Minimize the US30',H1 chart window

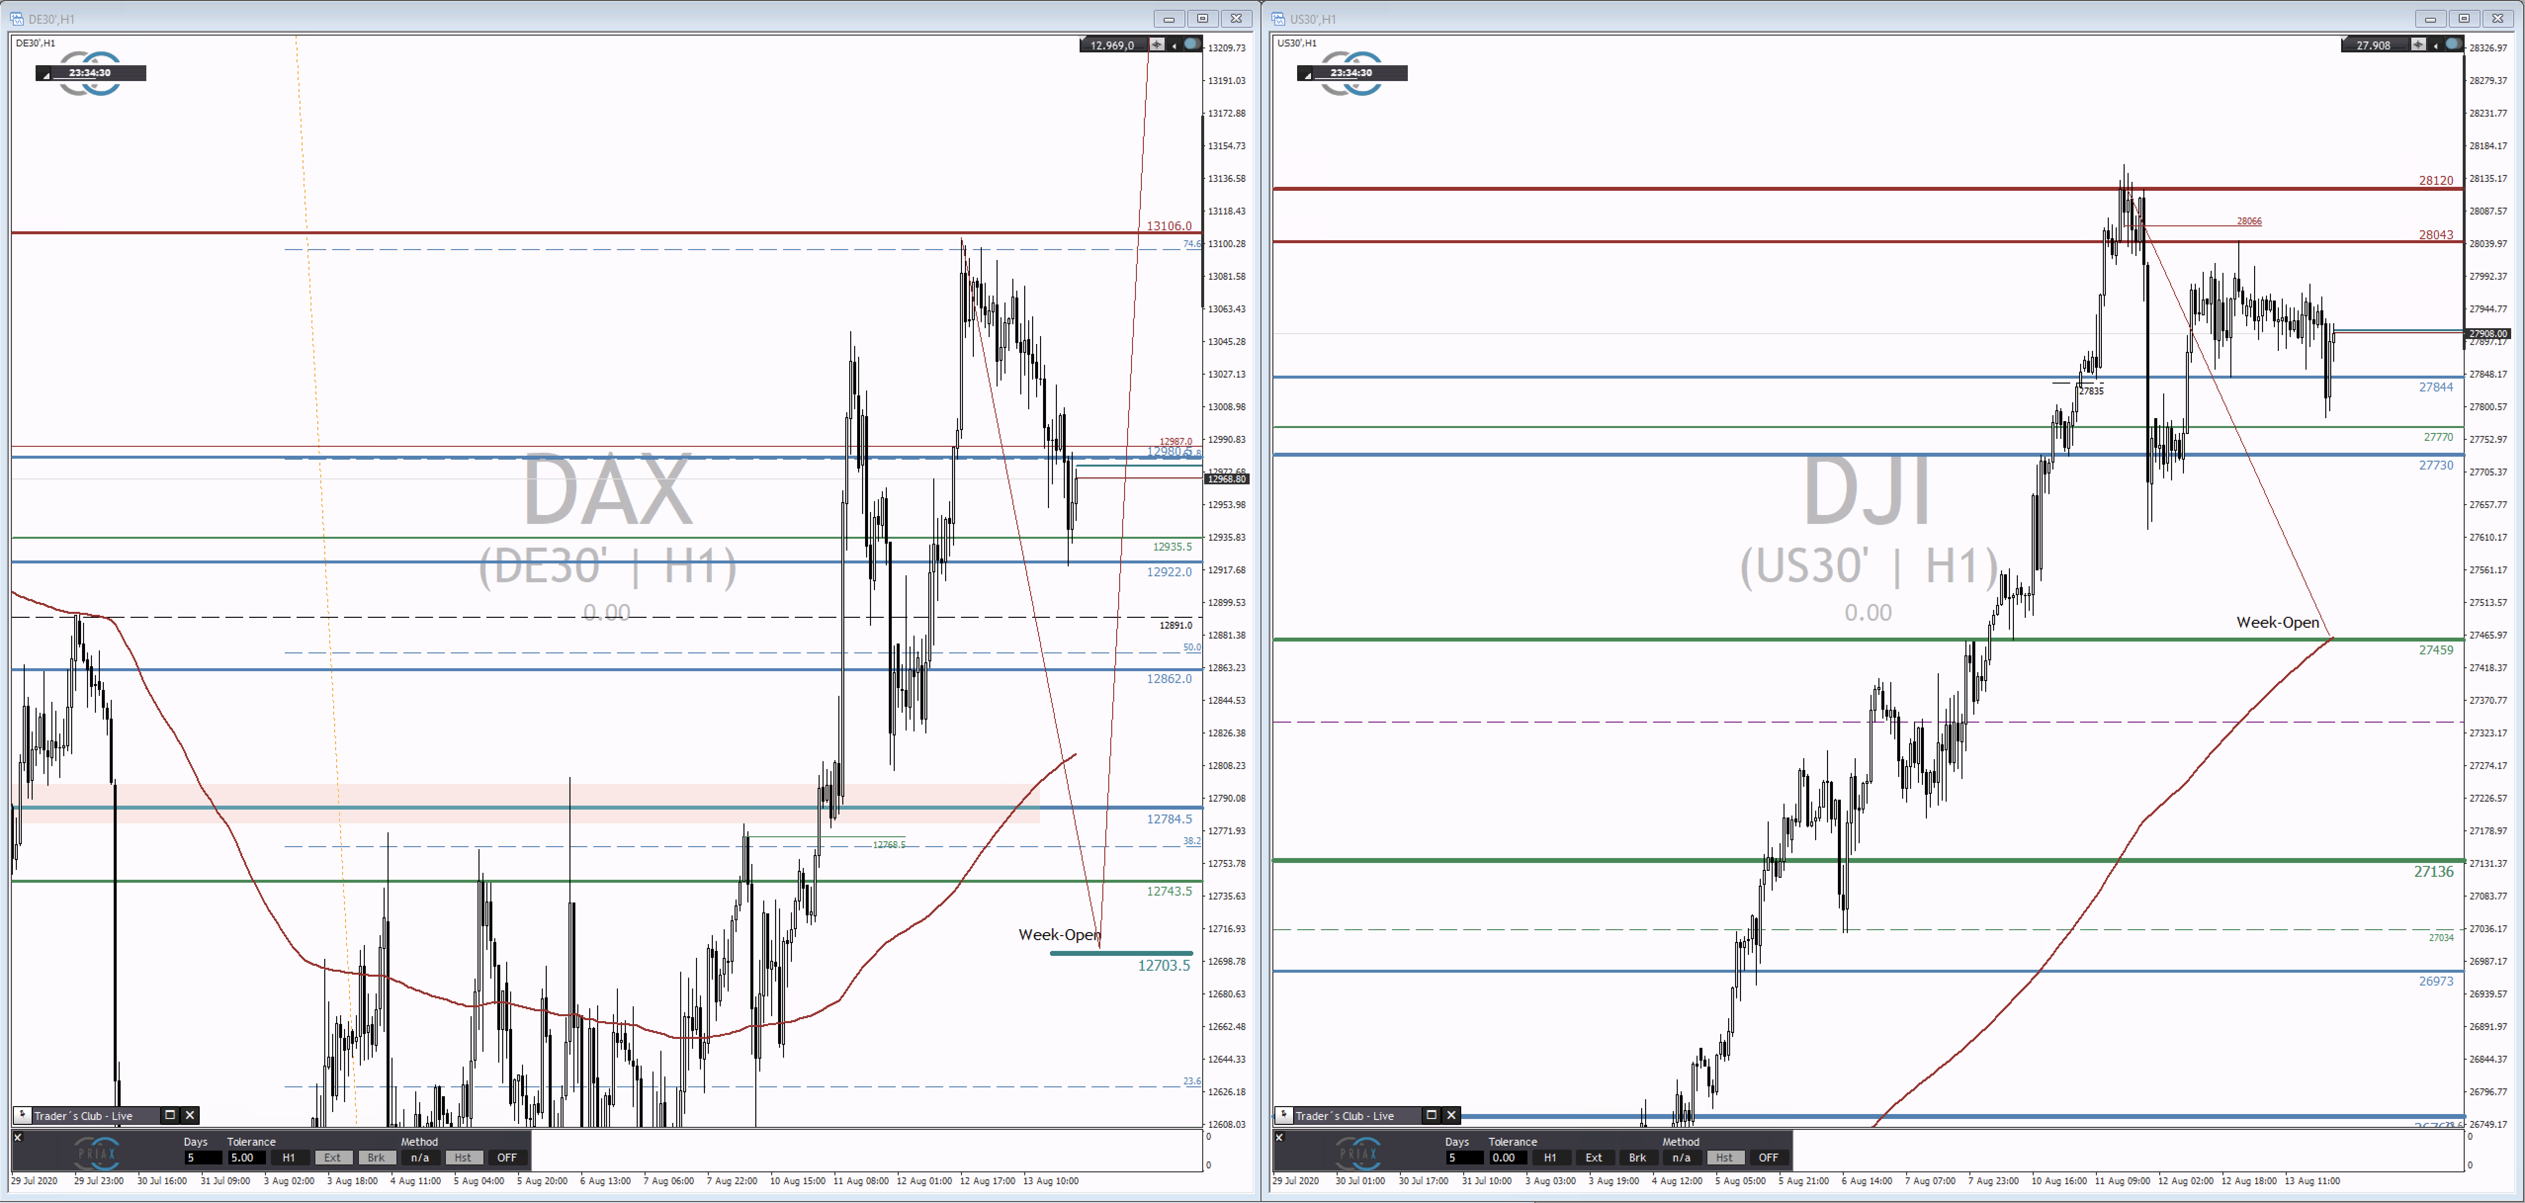click(x=2430, y=19)
